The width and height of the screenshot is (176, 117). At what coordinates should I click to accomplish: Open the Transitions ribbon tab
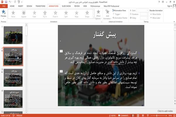point(40,6)
